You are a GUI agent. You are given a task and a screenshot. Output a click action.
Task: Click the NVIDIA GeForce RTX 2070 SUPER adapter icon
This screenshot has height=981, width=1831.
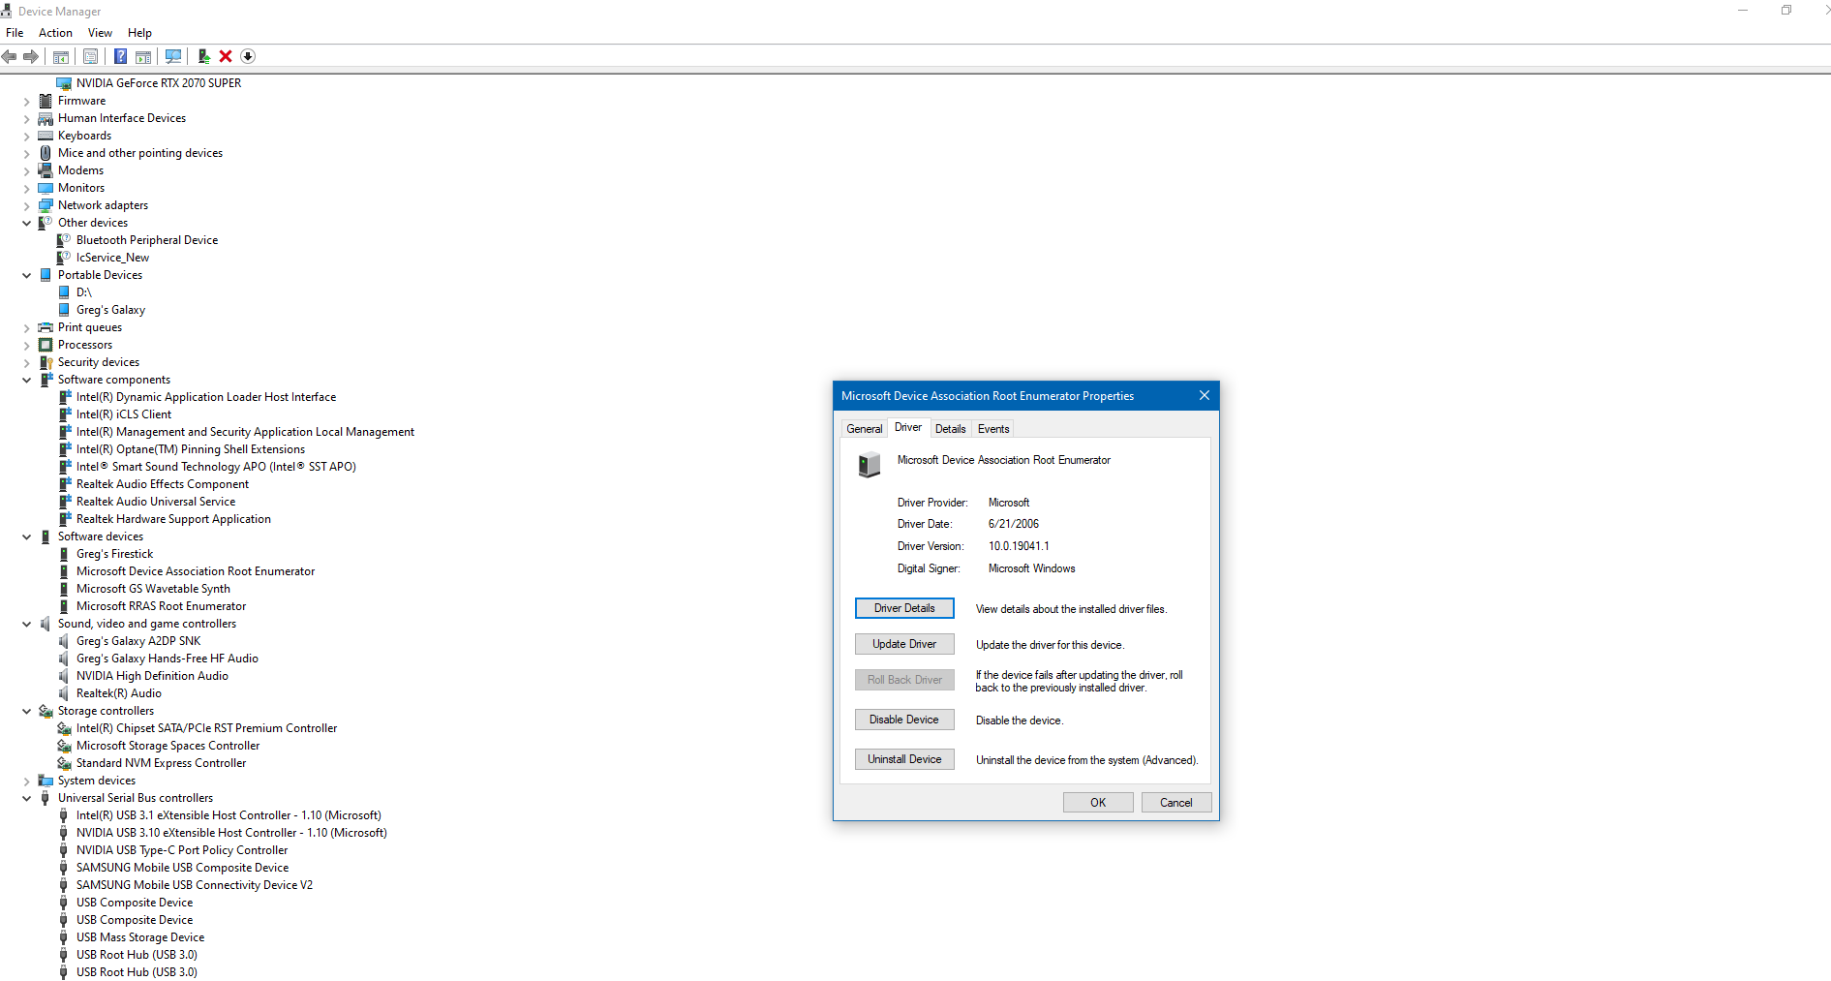[64, 83]
